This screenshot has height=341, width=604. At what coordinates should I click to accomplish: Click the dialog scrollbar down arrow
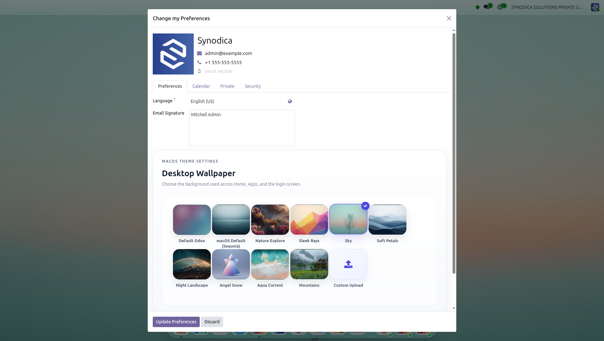click(454, 308)
